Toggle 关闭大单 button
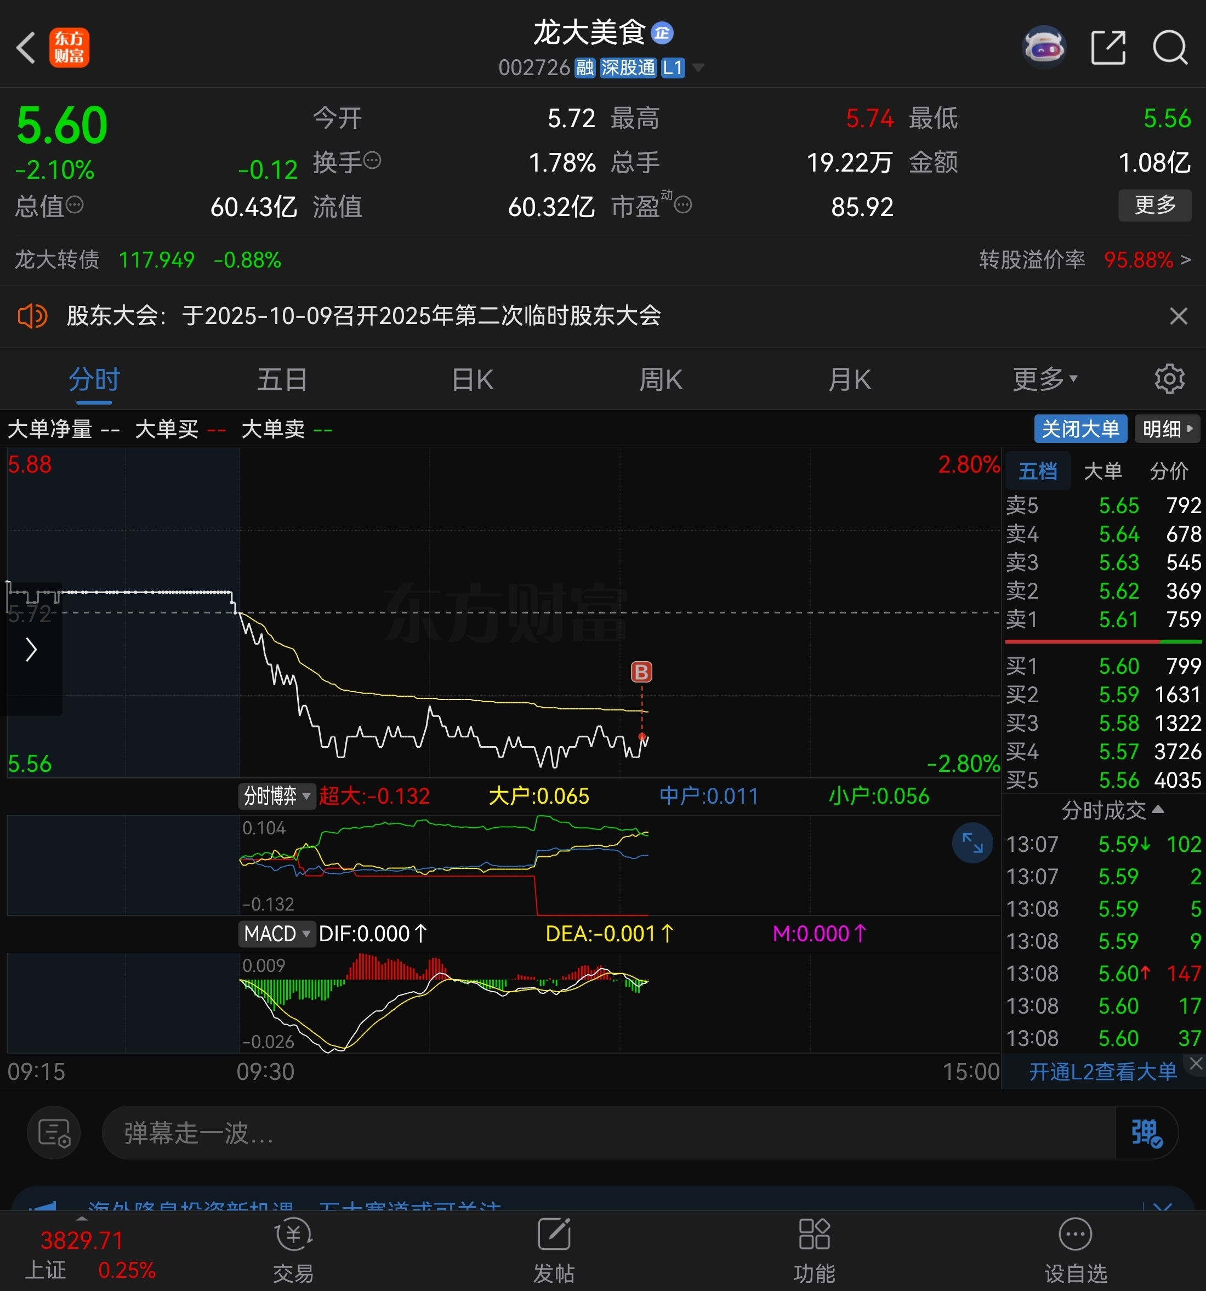This screenshot has height=1291, width=1206. 1080,429
